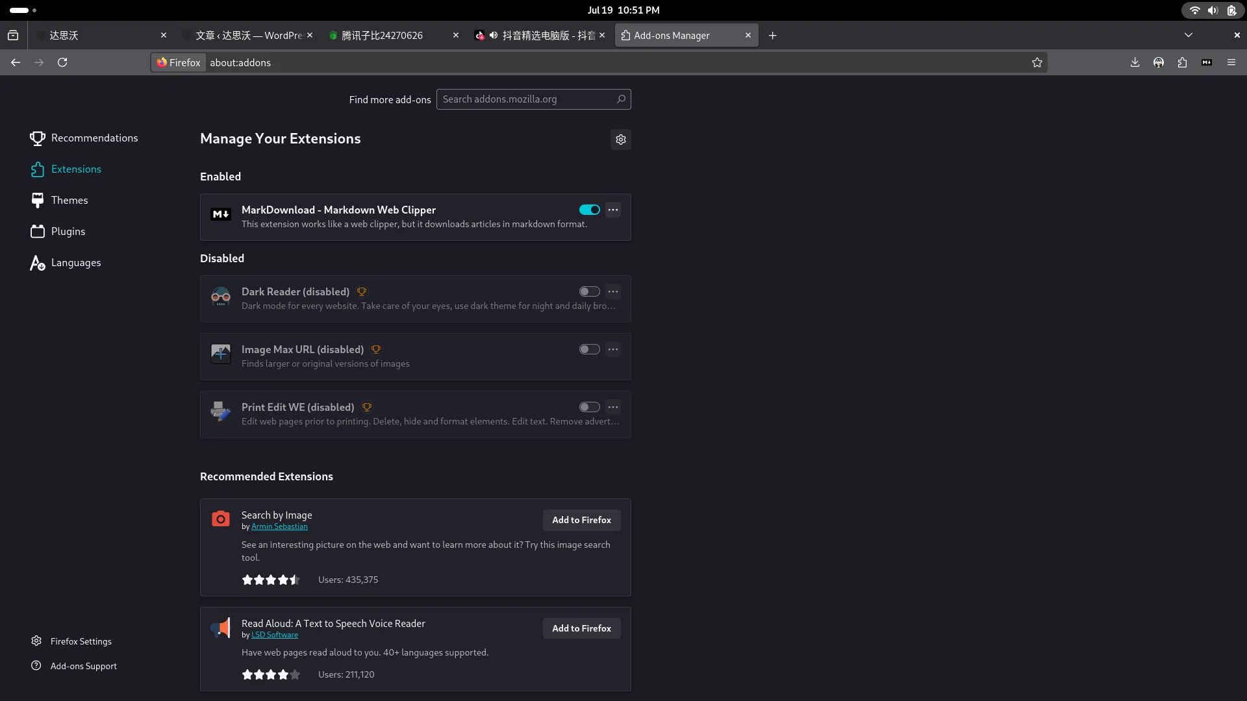Enable the Dark Reader extension toggle

pyautogui.click(x=589, y=291)
